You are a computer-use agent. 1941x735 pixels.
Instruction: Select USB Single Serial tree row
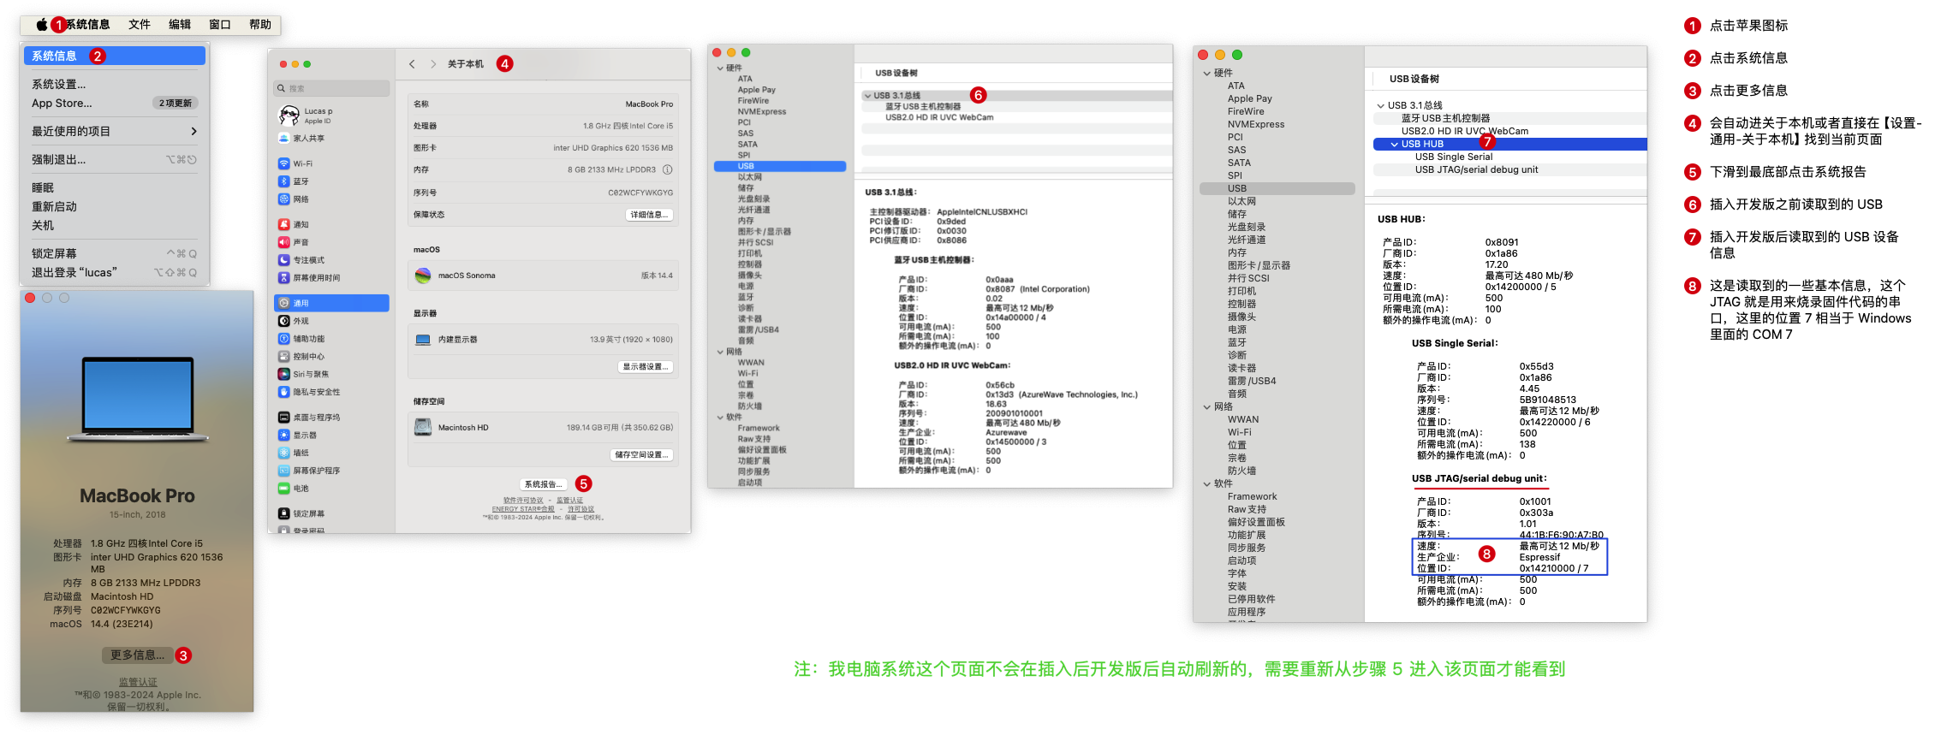[x=1454, y=157]
